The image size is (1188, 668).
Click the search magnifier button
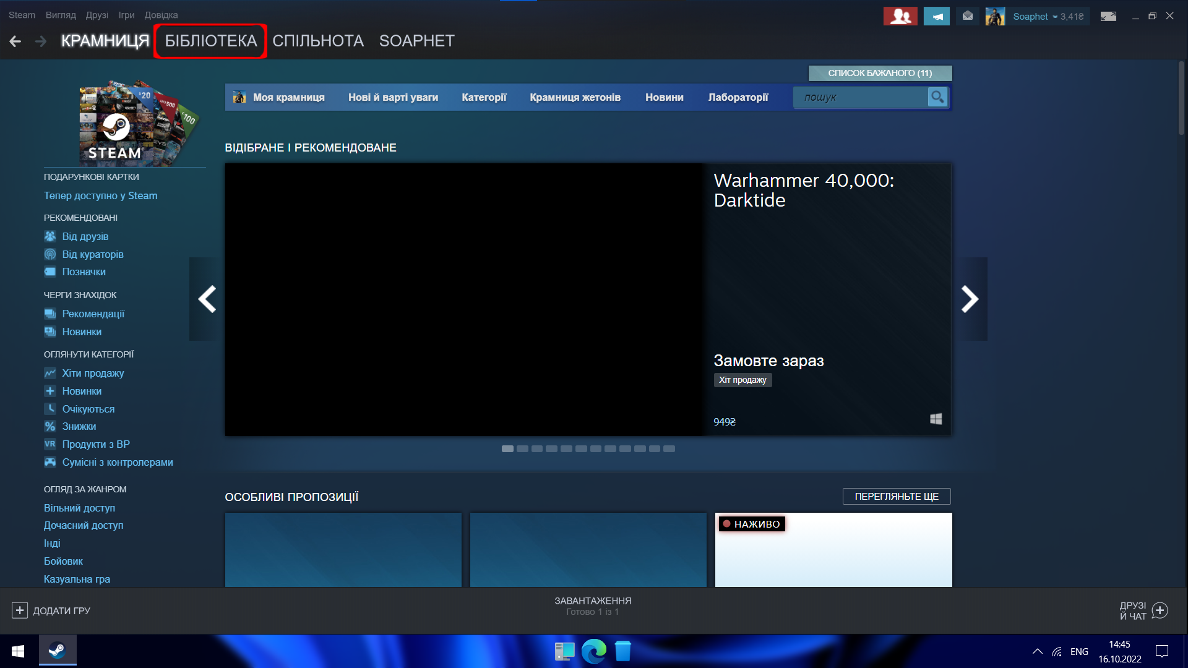click(x=937, y=97)
